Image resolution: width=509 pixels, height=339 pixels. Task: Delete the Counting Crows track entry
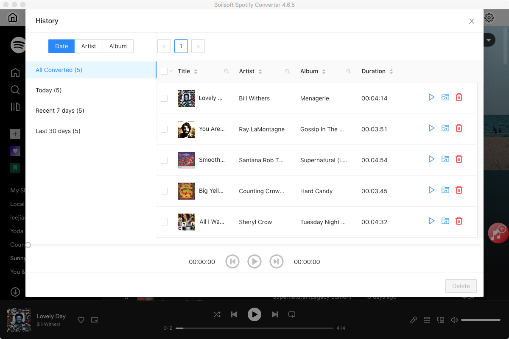coord(459,190)
